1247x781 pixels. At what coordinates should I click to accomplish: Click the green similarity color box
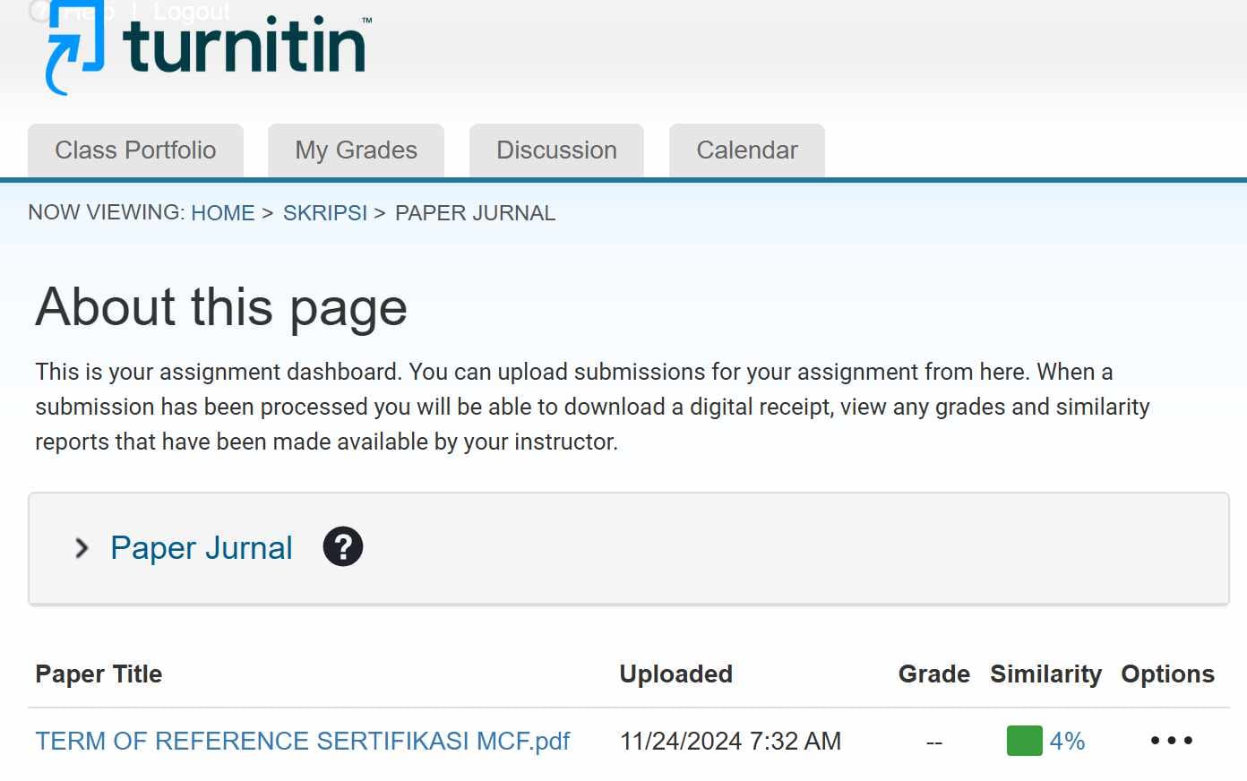[1025, 741]
